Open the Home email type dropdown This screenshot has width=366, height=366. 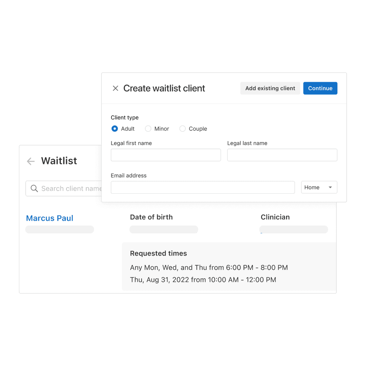tap(319, 187)
